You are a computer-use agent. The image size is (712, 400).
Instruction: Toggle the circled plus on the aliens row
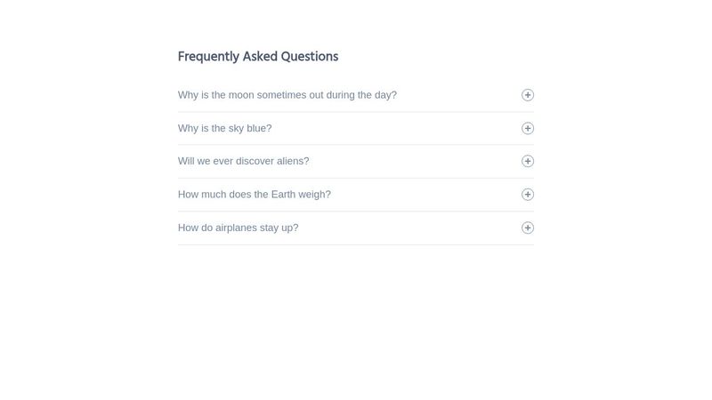pyautogui.click(x=527, y=161)
